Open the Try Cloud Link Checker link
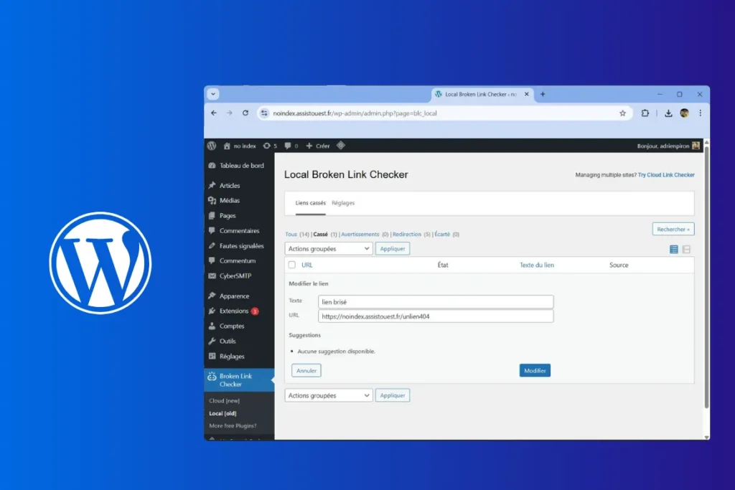The image size is (735, 490). 666,175
